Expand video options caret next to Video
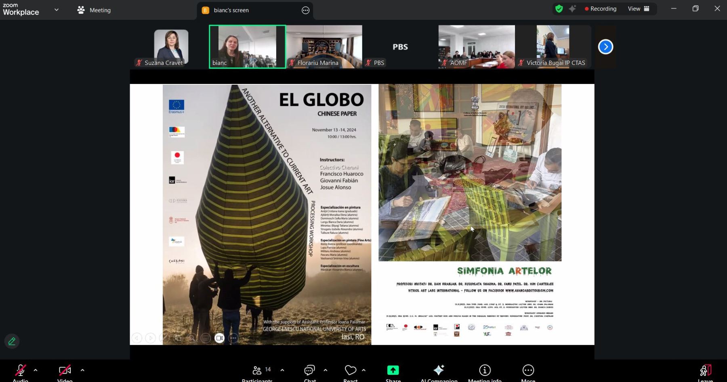The width and height of the screenshot is (727, 382). [x=82, y=370]
